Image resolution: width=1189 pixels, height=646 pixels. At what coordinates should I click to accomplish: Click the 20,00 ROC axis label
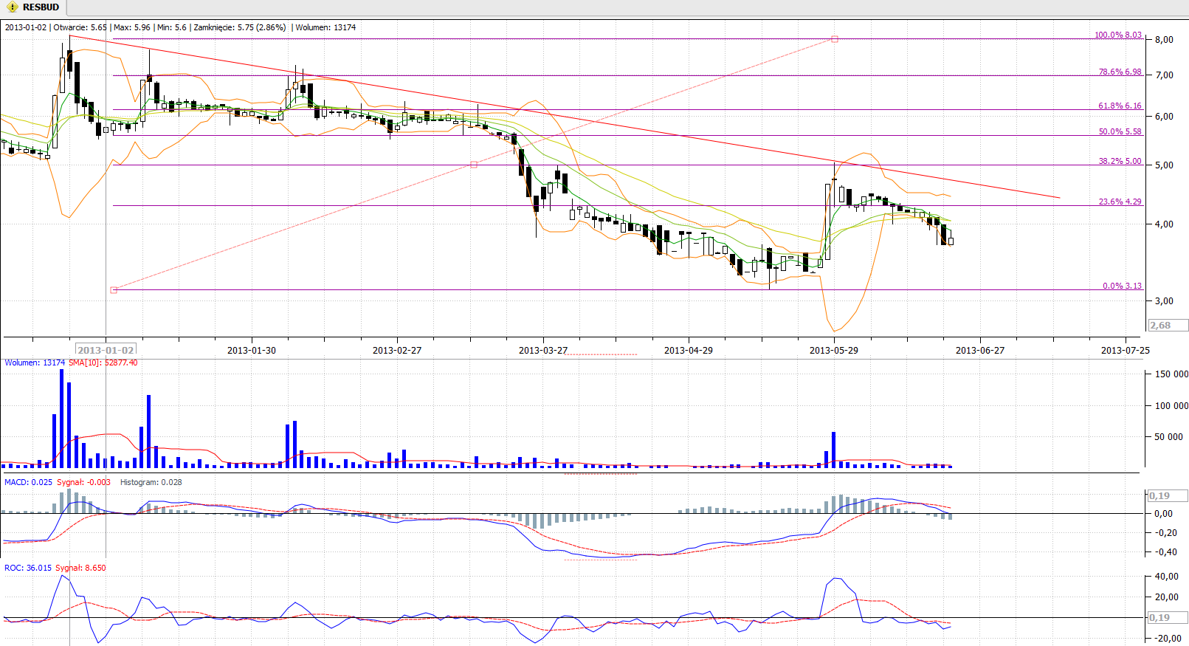(x=1167, y=597)
